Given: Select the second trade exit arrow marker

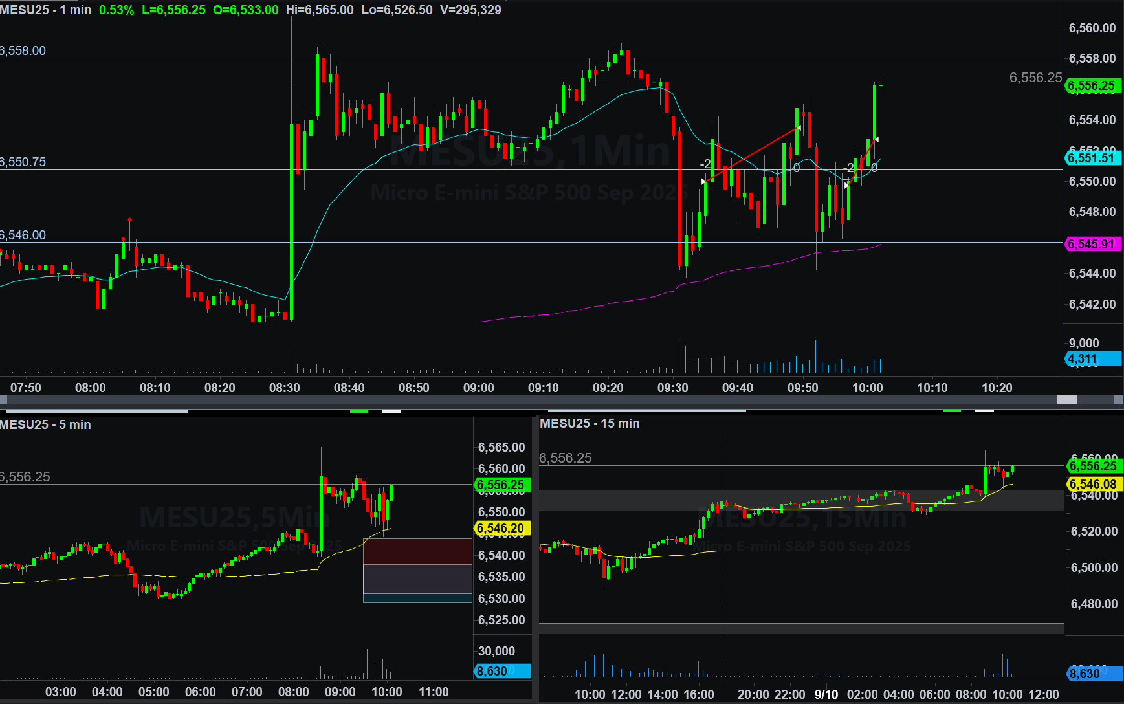Looking at the screenshot, I should point(876,139).
